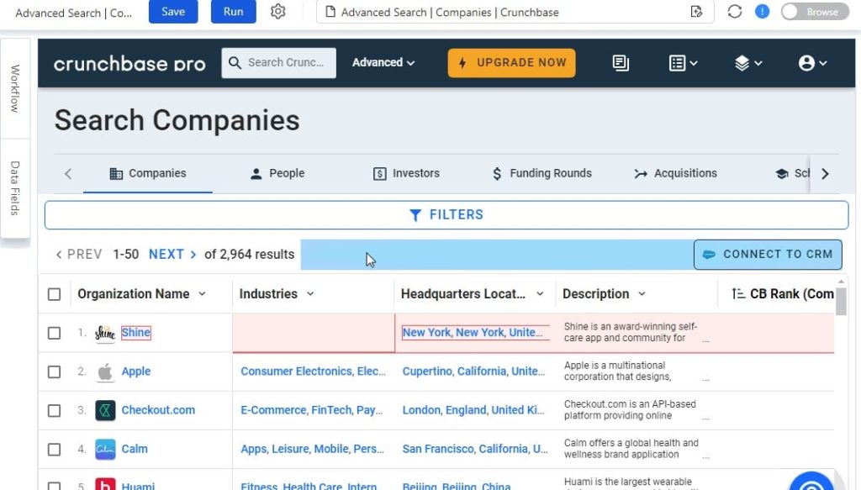
Task: Open the Workflow side panel tab
Action: pos(15,88)
